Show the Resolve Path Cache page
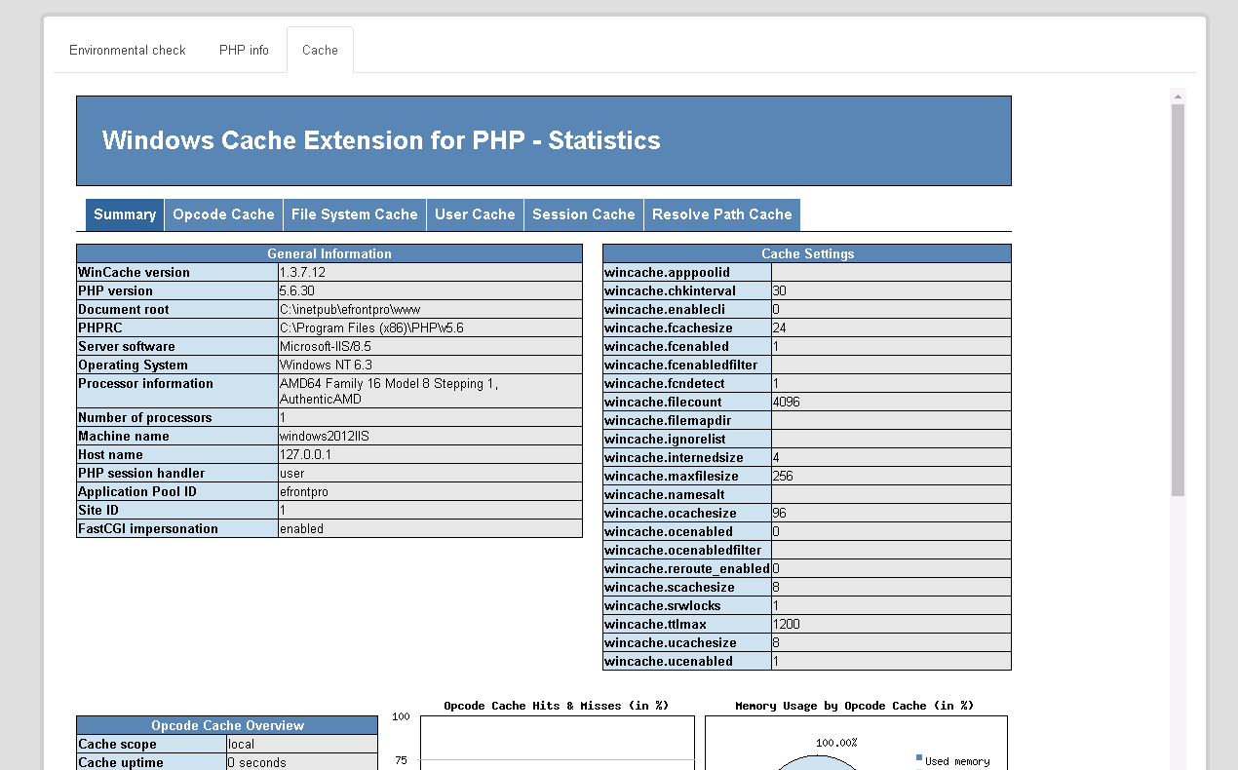The image size is (1238, 770). 721,214
